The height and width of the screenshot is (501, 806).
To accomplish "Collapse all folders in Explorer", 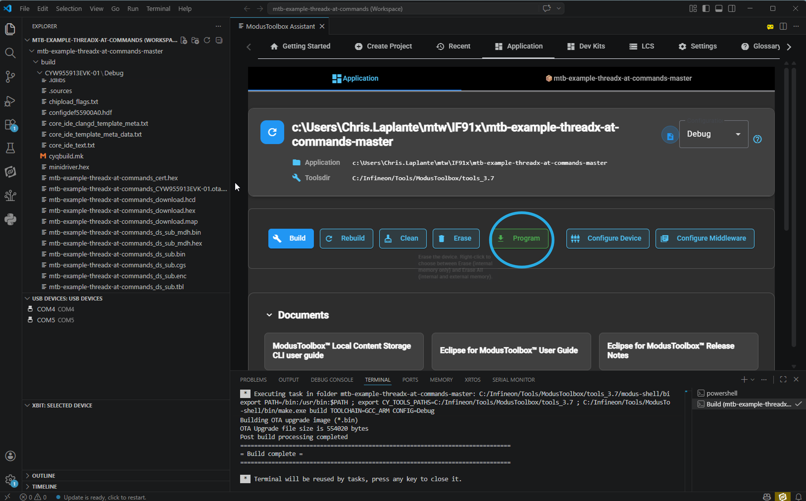I will click(x=219, y=40).
